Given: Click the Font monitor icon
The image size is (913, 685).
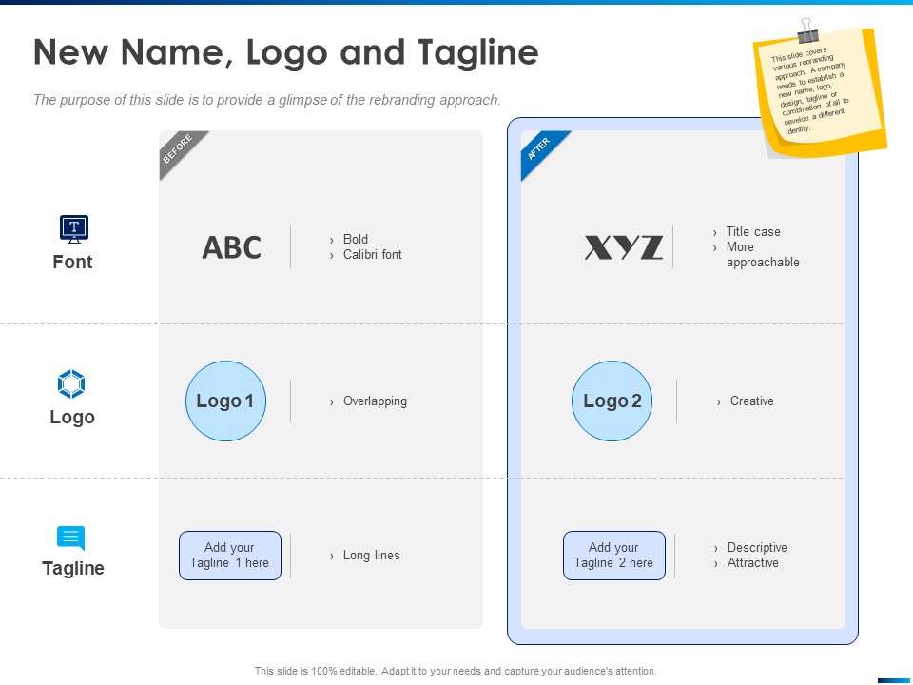Looking at the screenshot, I should pos(74,229).
